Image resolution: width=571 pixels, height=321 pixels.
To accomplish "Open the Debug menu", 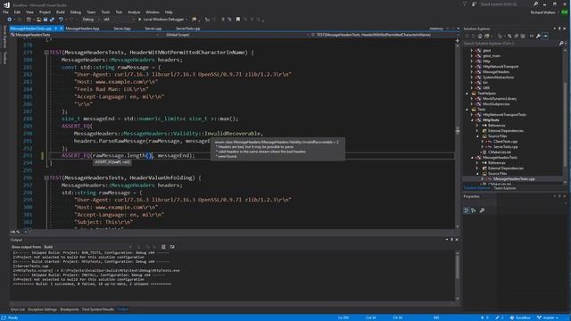I will [75, 12].
